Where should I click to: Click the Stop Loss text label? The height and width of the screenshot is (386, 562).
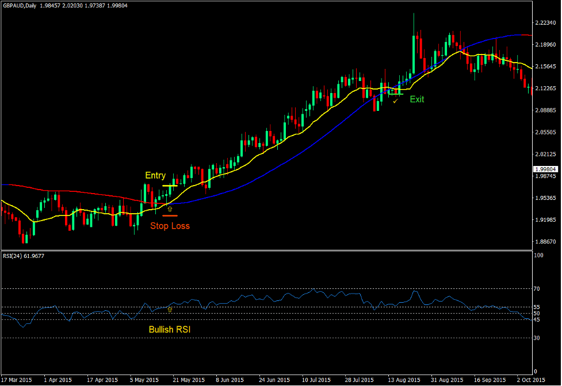coord(170,226)
